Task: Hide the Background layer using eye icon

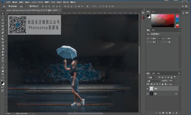Action: 147,94
